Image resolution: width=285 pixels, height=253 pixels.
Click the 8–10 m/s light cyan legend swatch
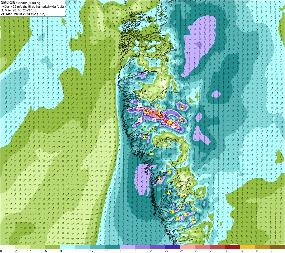tap(68, 247)
